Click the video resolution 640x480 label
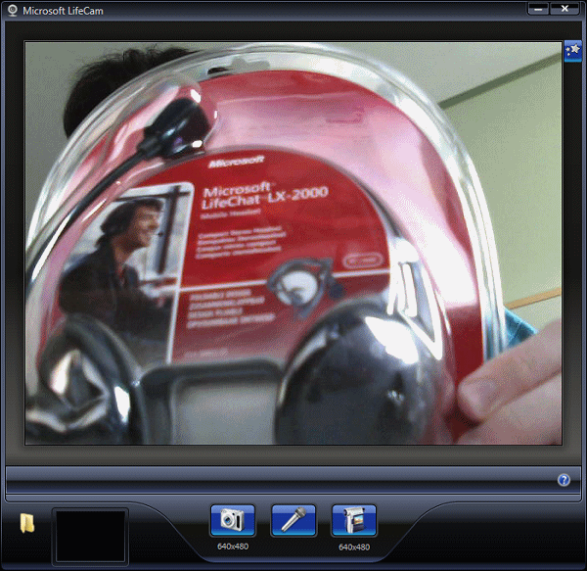The width and height of the screenshot is (587, 571). click(353, 547)
